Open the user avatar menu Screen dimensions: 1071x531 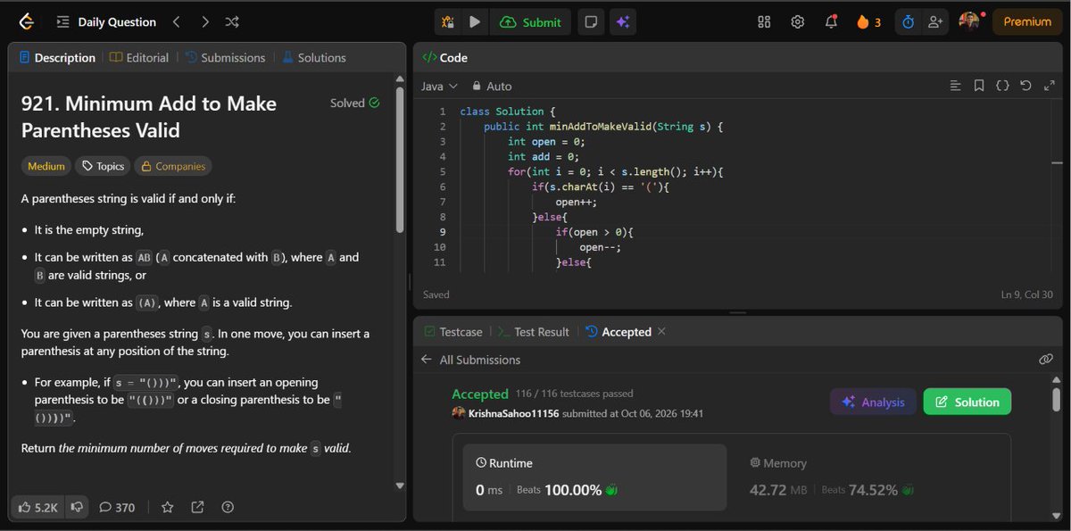click(x=969, y=21)
